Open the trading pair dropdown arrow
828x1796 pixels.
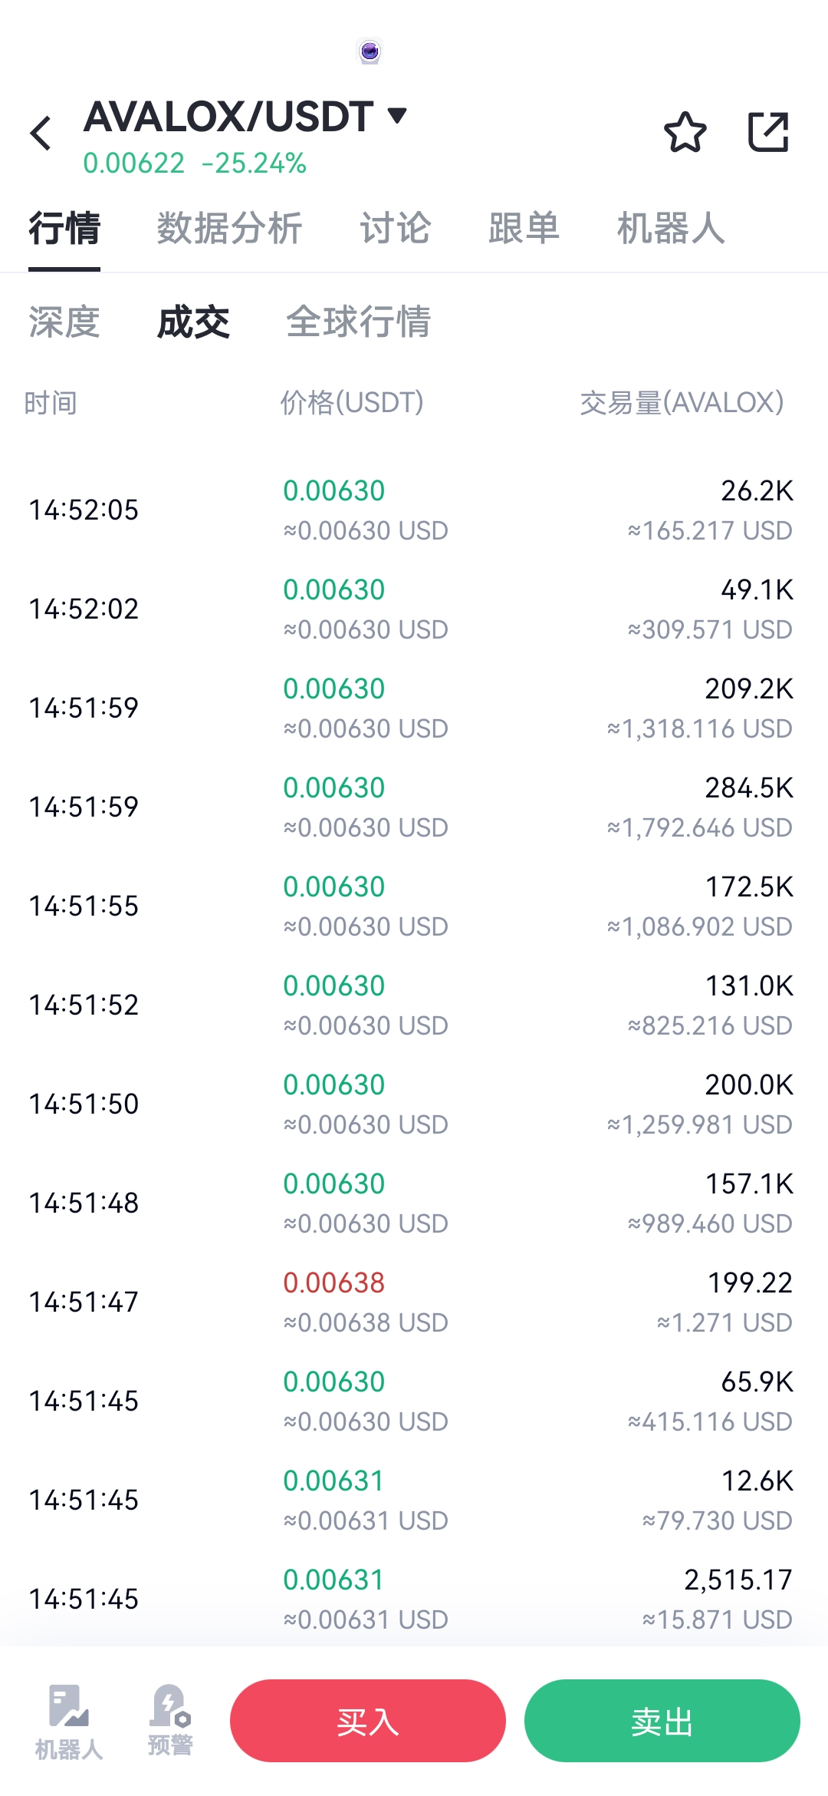pyautogui.click(x=397, y=116)
